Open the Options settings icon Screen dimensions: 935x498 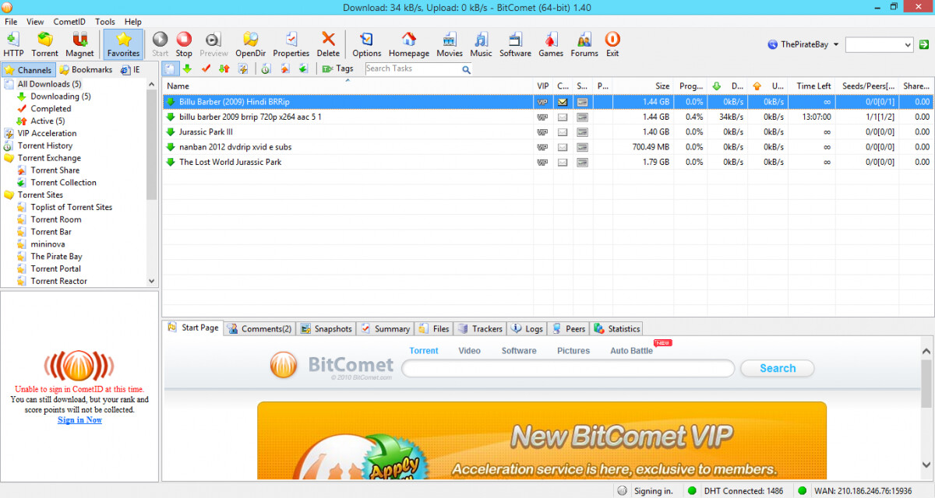(366, 44)
